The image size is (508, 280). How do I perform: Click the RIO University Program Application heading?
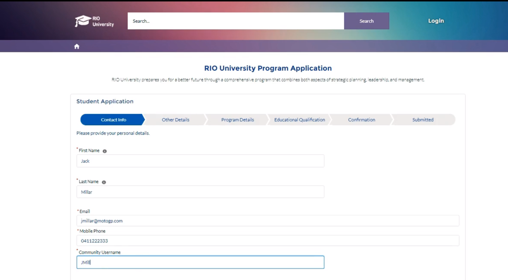(268, 68)
